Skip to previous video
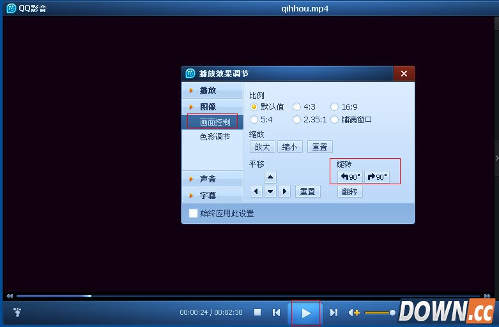This screenshot has height=327, width=499. coord(276,313)
